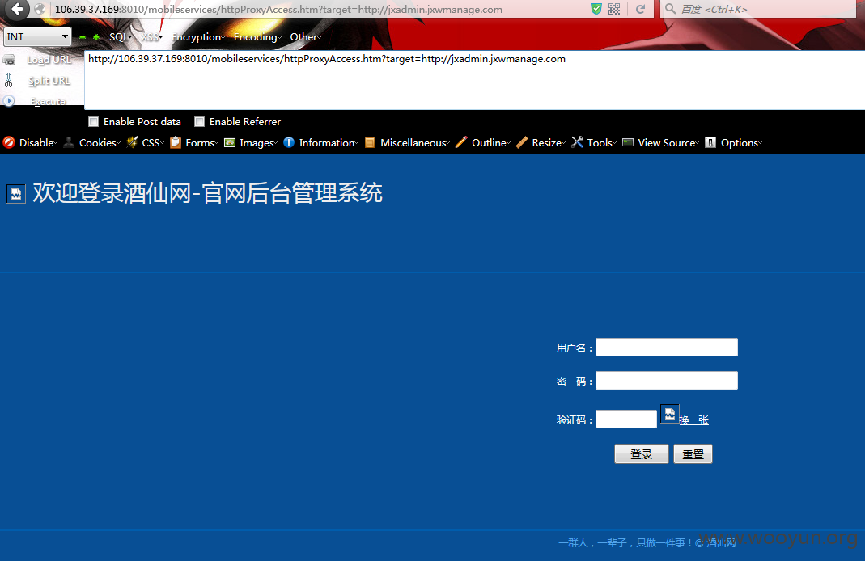Click the HackBar green minus icon
The image size is (865, 561).
83,37
